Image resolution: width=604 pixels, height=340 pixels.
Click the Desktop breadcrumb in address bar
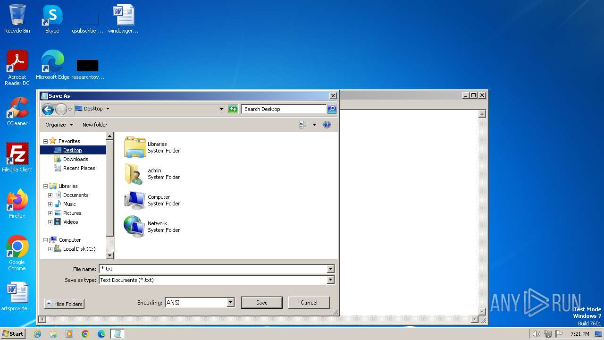(x=93, y=109)
